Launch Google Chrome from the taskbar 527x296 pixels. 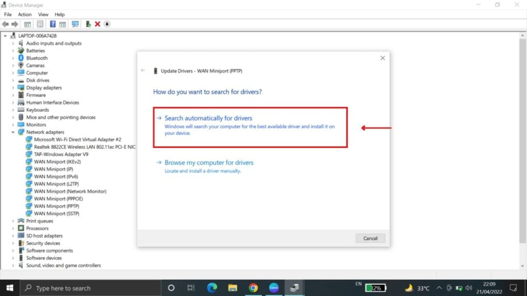253,288
